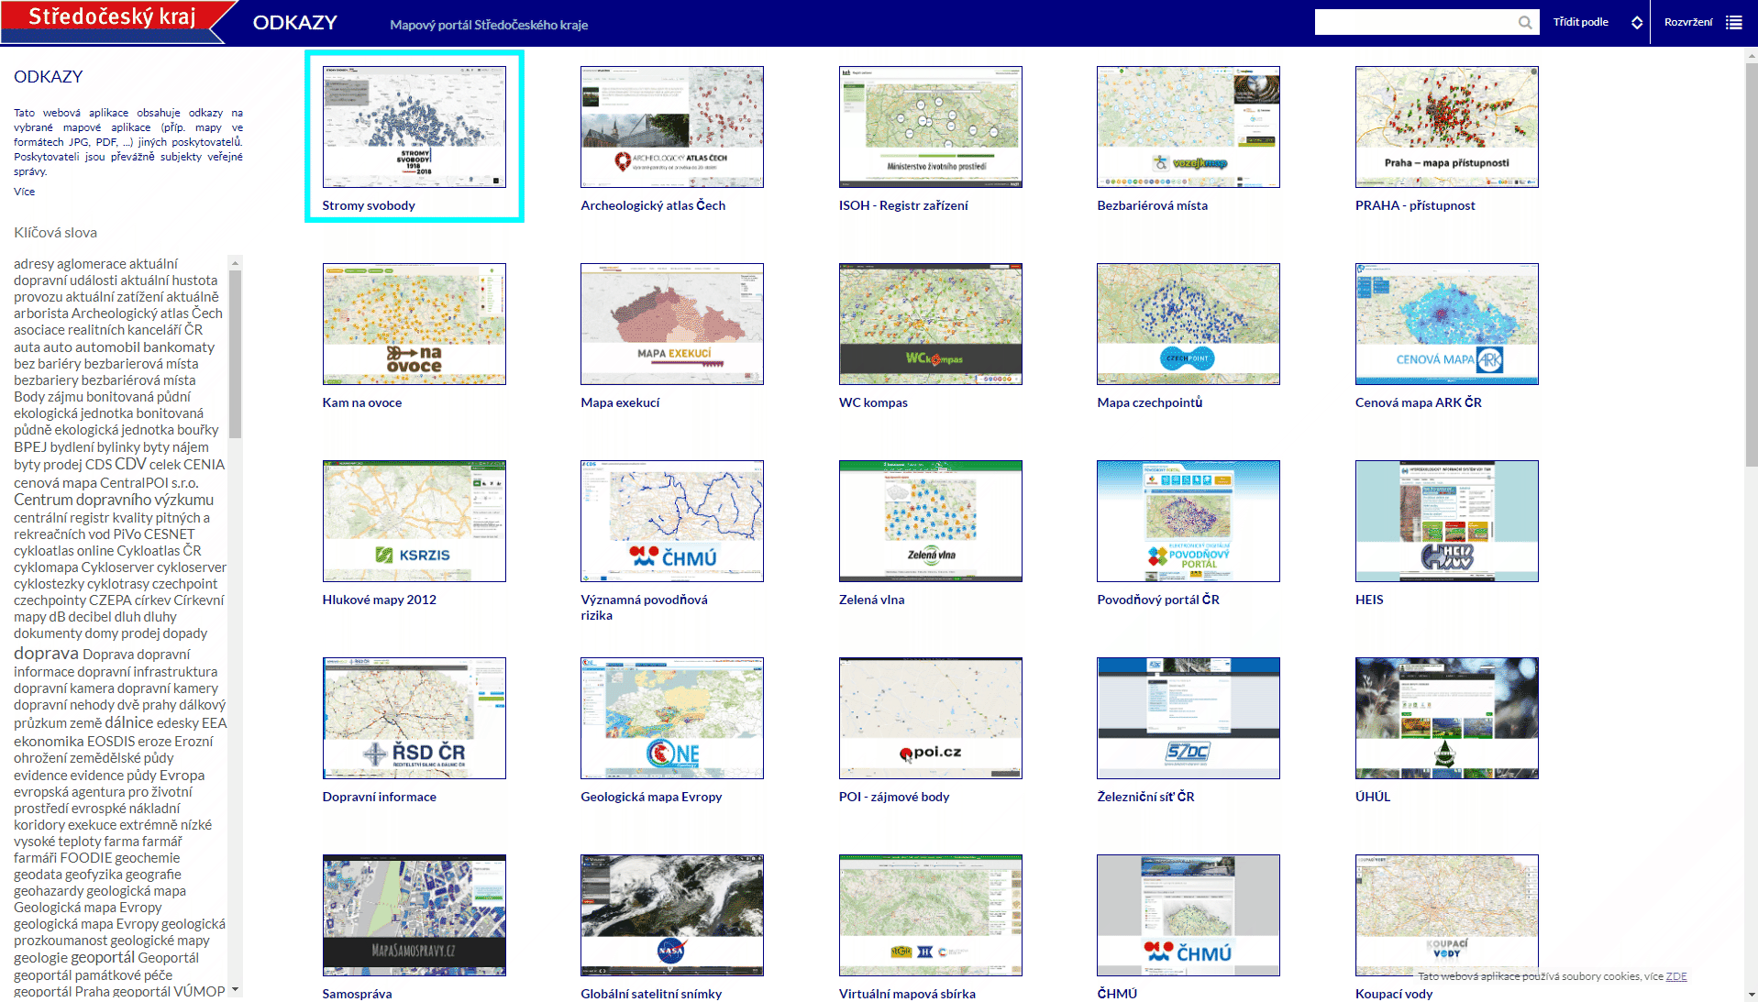Select the keyword 'FOODIE'

[85, 858]
